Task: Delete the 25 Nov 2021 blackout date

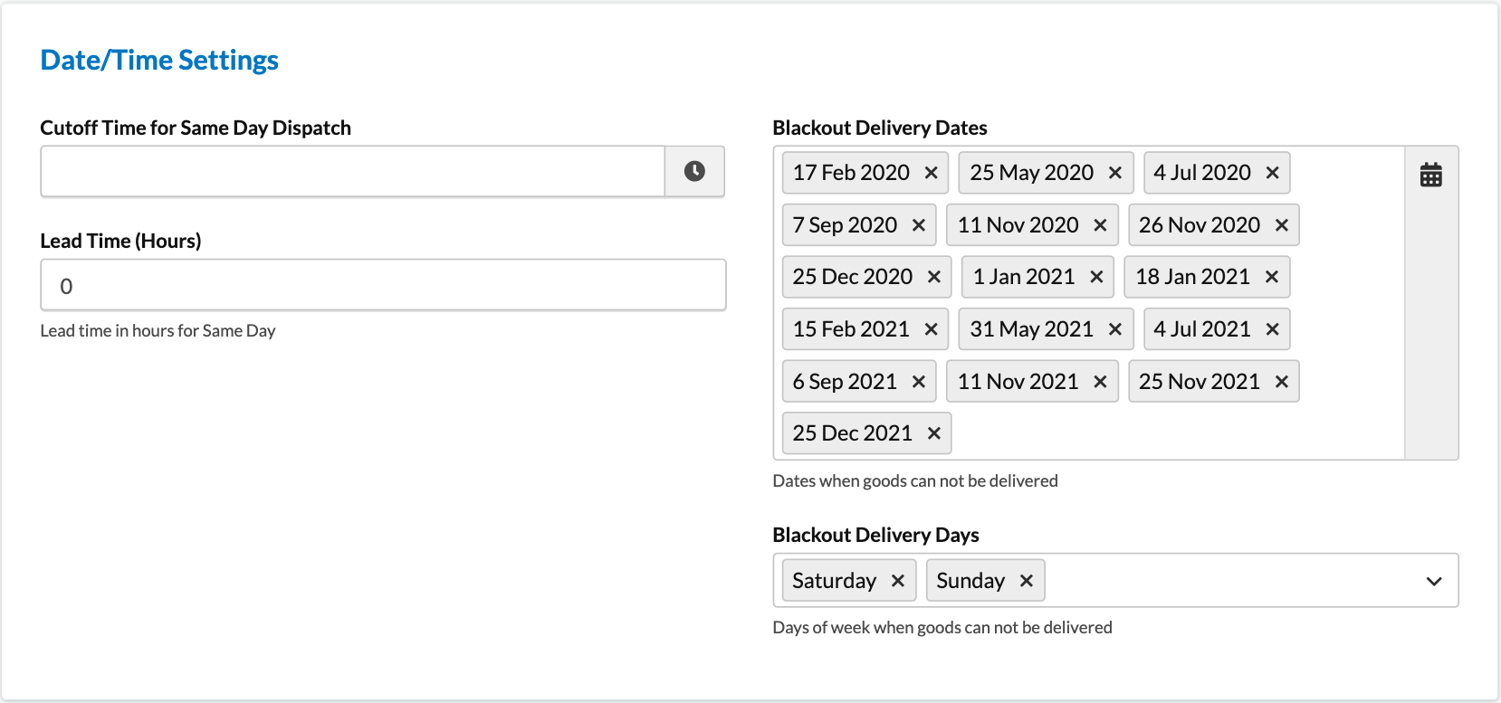Action: coord(1281,382)
